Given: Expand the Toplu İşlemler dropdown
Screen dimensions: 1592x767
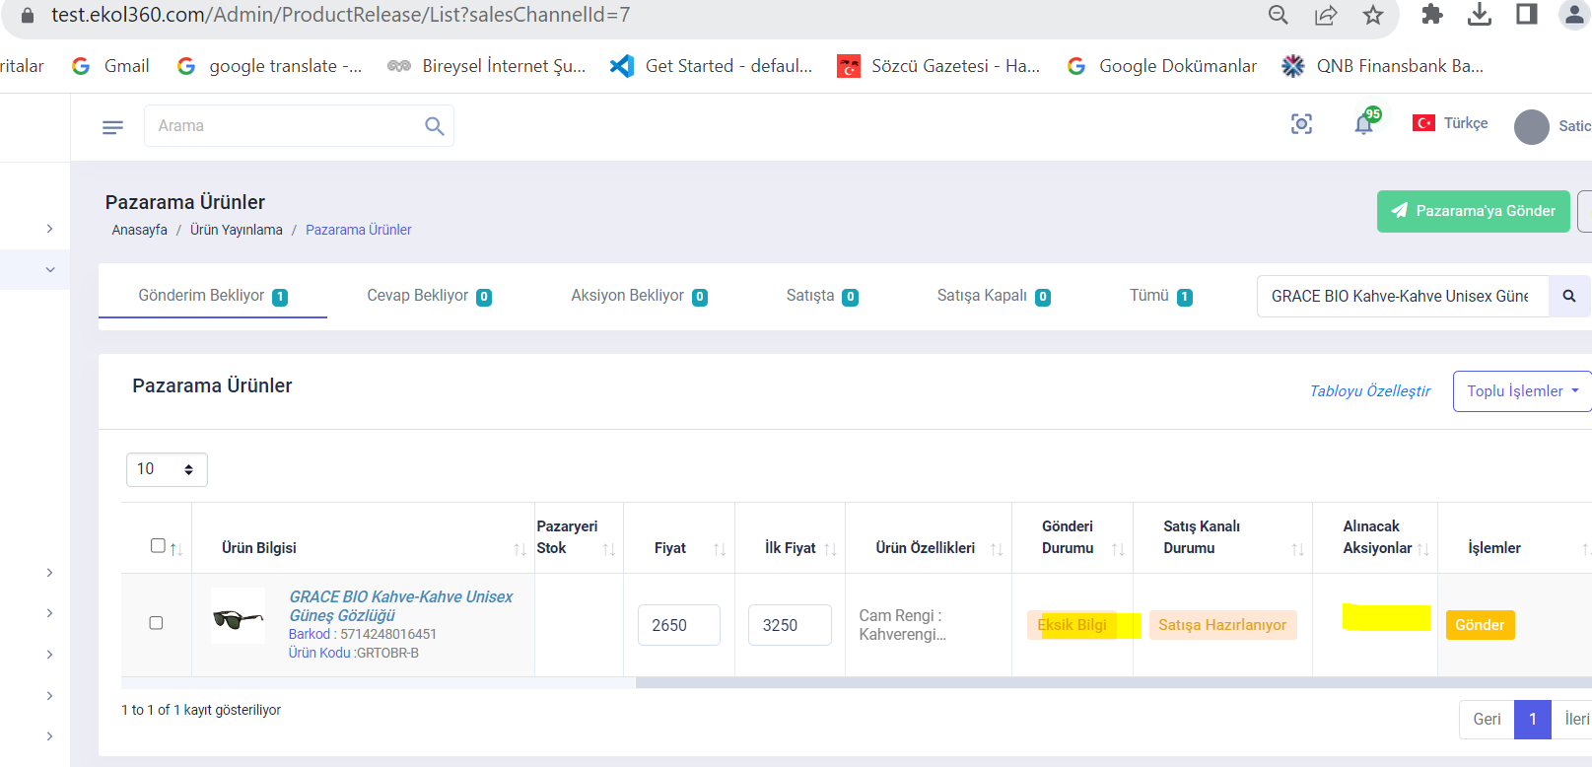Looking at the screenshot, I should (1522, 391).
